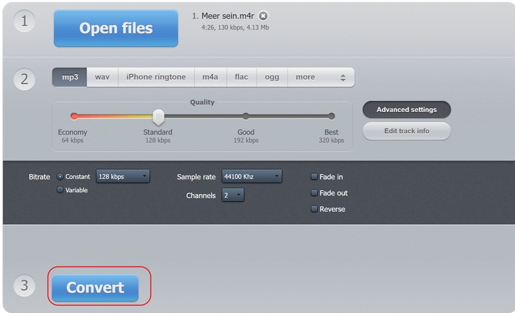Open the Sample rate dropdown
This screenshot has width=515, height=313.
pyautogui.click(x=251, y=176)
